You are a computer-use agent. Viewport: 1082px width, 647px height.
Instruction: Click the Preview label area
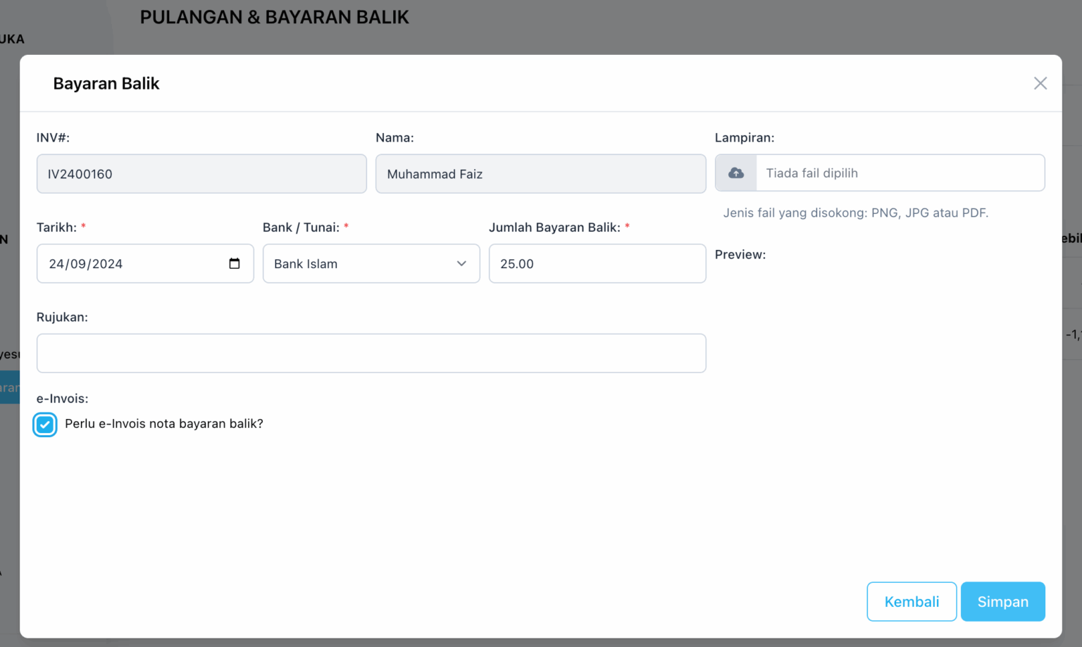740,255
